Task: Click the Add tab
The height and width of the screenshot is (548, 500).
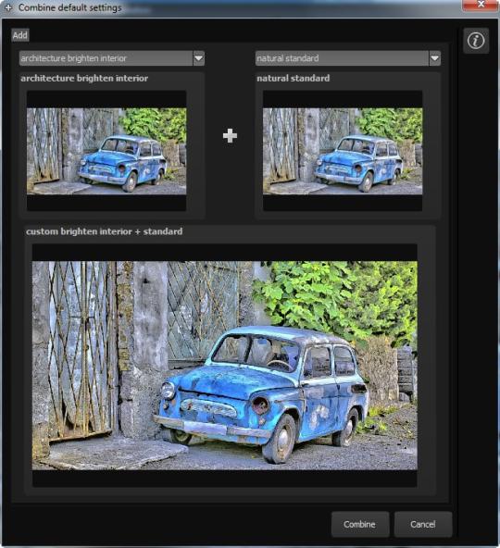Action: (20, 35)
